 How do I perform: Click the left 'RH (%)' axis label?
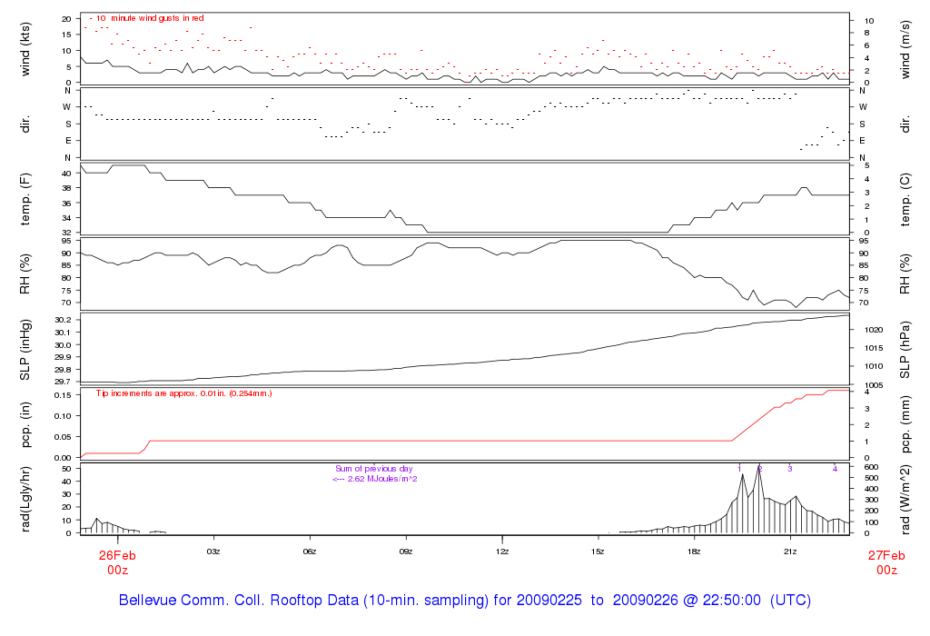coord(25,273)
